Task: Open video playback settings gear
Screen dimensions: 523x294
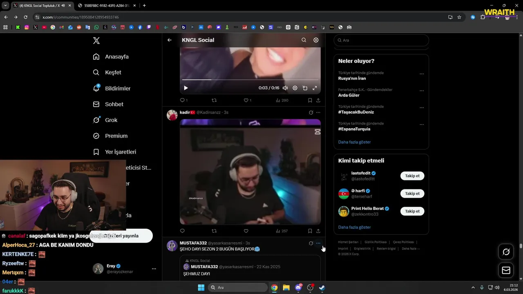Action: (295, 88)
